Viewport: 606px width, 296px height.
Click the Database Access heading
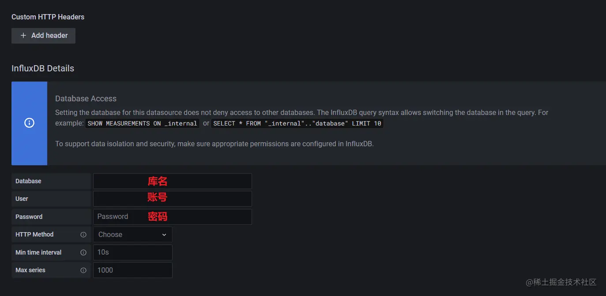pos(86,99)
